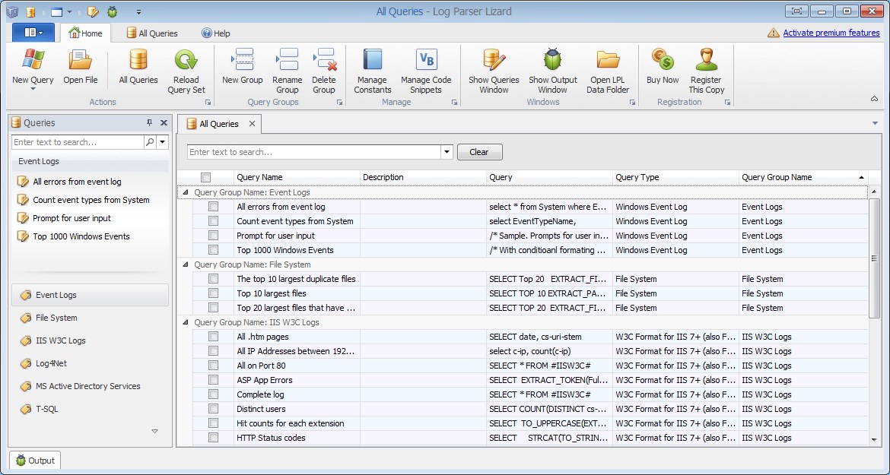Screen dimensions: 890x475
Task: Toggle the header select-all checkbox
Action: (205, 177)
